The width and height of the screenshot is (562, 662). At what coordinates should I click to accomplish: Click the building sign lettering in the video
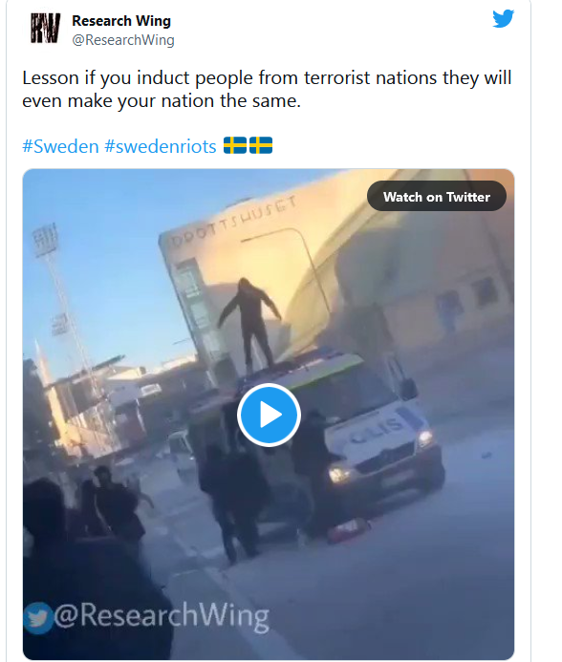pyautogui.click(x=233, y=222)
